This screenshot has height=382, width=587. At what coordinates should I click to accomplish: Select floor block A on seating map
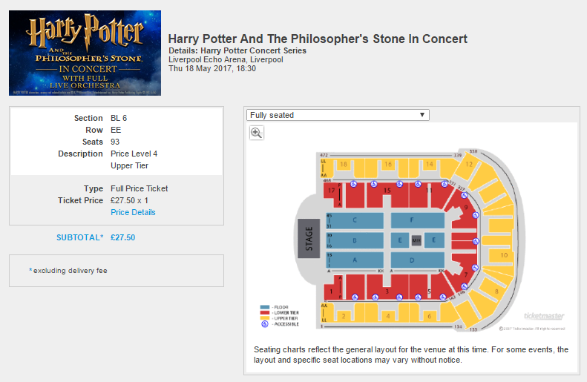(x=355, y=260)
